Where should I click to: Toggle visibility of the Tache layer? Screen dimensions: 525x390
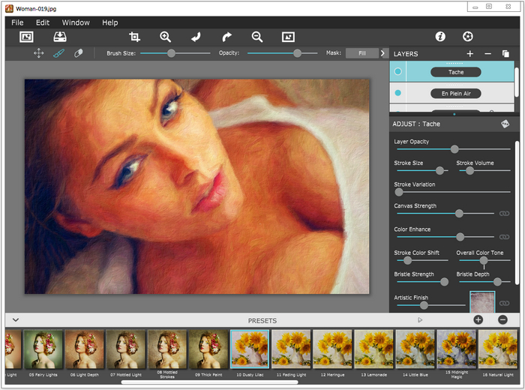(397, 71)
